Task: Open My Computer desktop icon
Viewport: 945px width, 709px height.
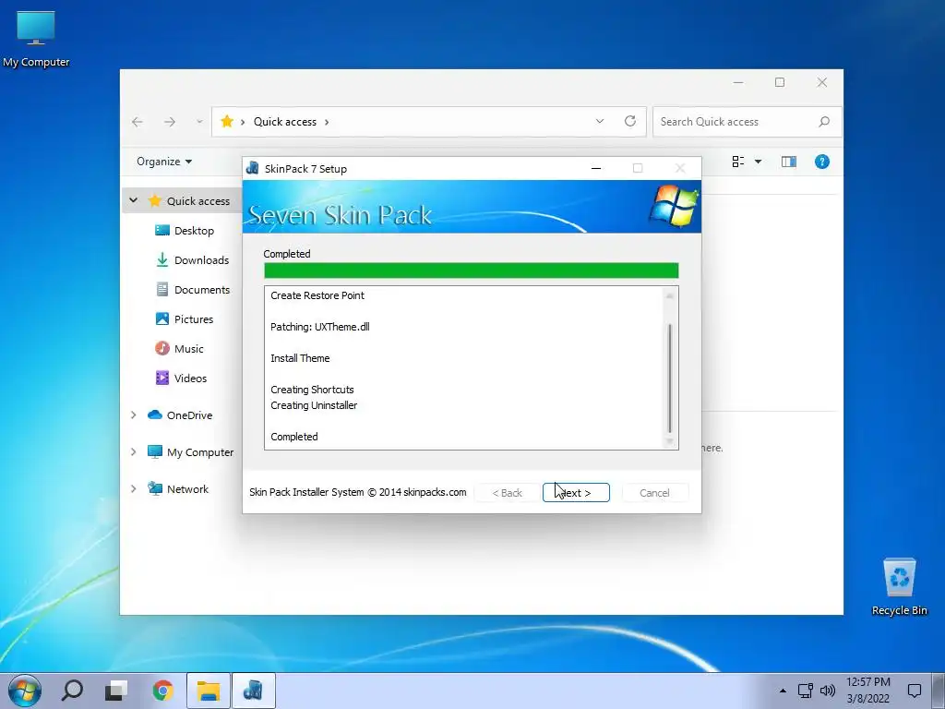Action: [36, 39]
